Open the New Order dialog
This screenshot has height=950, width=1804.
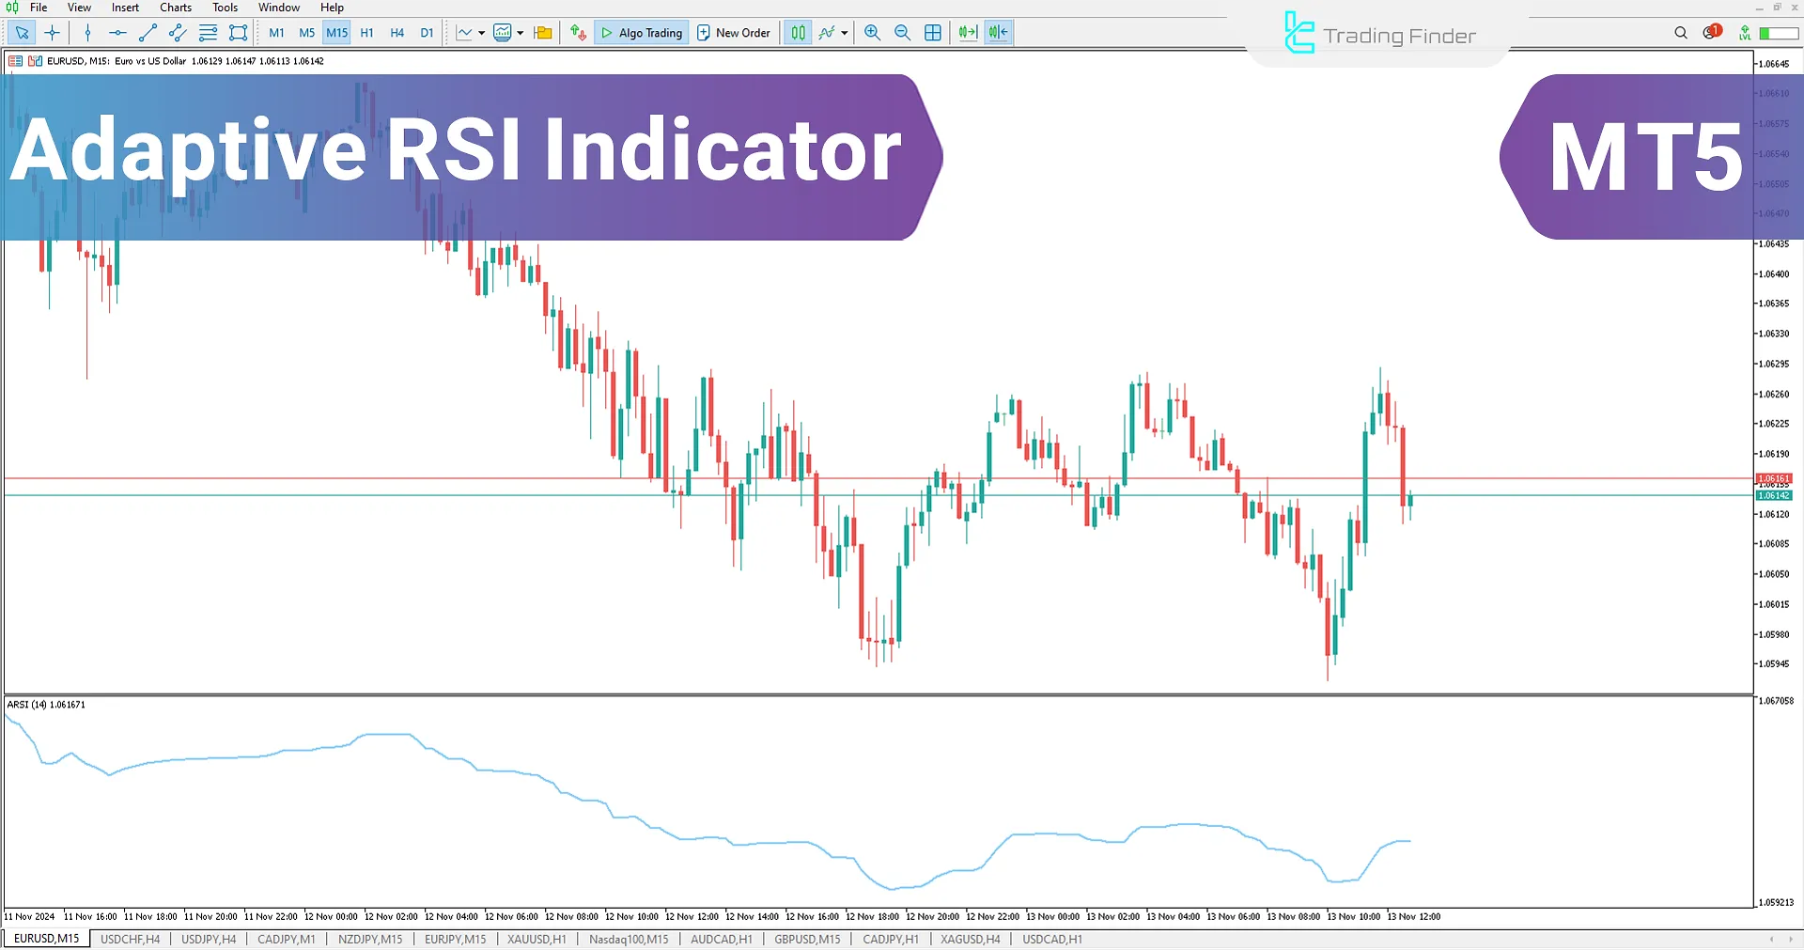coord(734,33)
